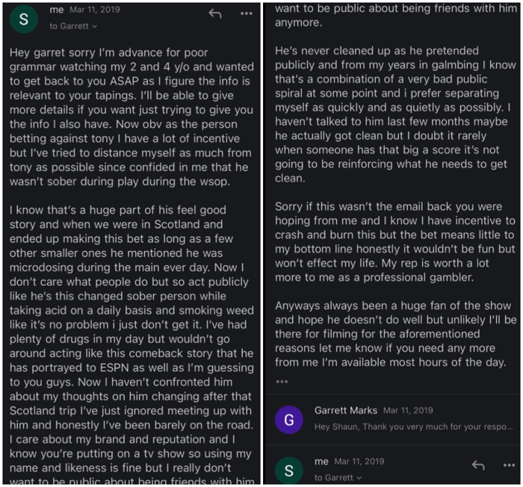This screenshot has height=487, width=523.
Task: Expand 'to Garrett' recipients in last message
Action: [x=338, y=477]
